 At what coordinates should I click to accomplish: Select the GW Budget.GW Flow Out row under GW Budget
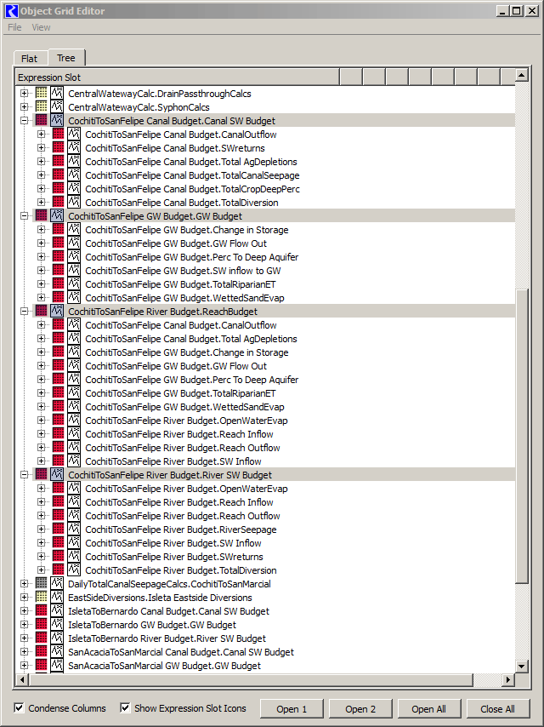click(176, 243)
